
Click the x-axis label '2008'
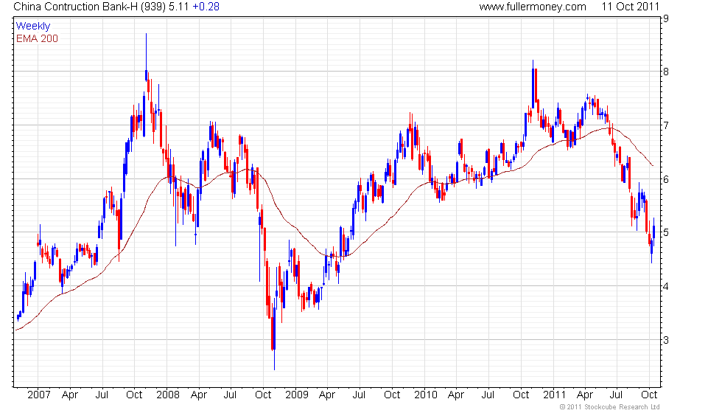pos(168,395)
